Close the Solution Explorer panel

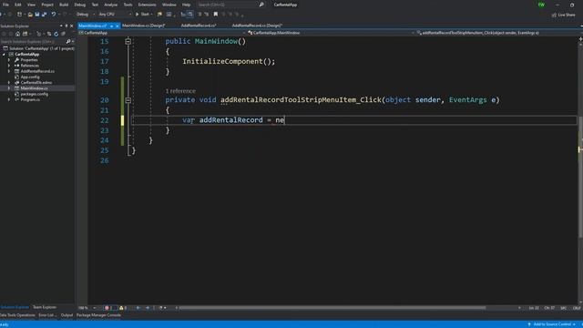(x=71, y=26)
